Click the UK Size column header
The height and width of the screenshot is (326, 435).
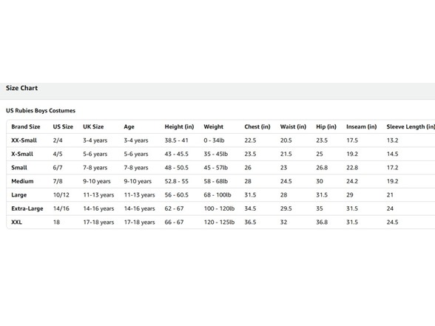pyautogui.click(x=93, y=126)
